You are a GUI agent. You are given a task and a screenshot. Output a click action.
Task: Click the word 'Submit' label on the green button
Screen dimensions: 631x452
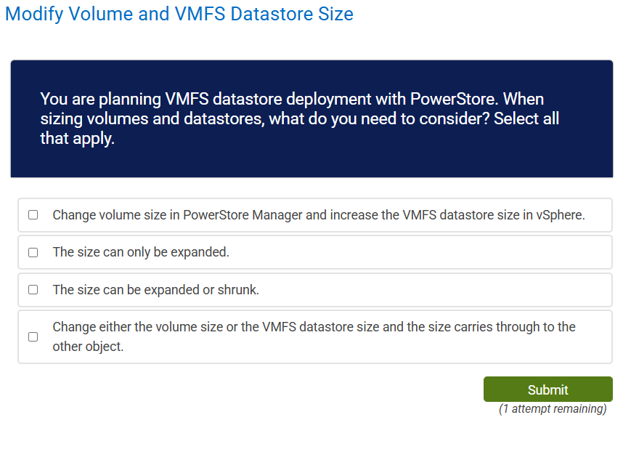coord(547,390)
